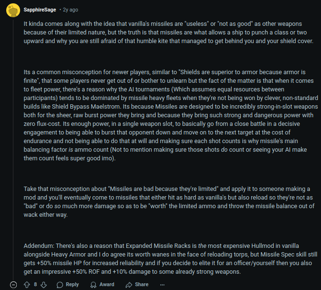Click the paragraph starting 'Its a common misconception'
The image size is (321, 290).
coord(171,115)
